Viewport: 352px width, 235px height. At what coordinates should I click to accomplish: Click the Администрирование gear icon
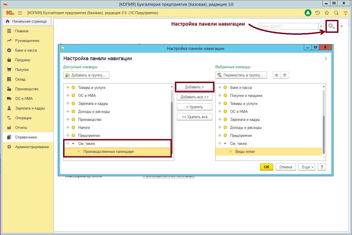pos(9,147)
